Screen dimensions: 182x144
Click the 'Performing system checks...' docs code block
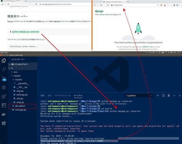24,46
